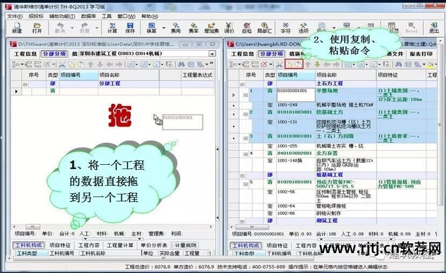Image resolution: width=446 pixels, height=273 pixels.
Task: Select the 1002-64 管桩电焊接桩 row
Action: [332, 206]
